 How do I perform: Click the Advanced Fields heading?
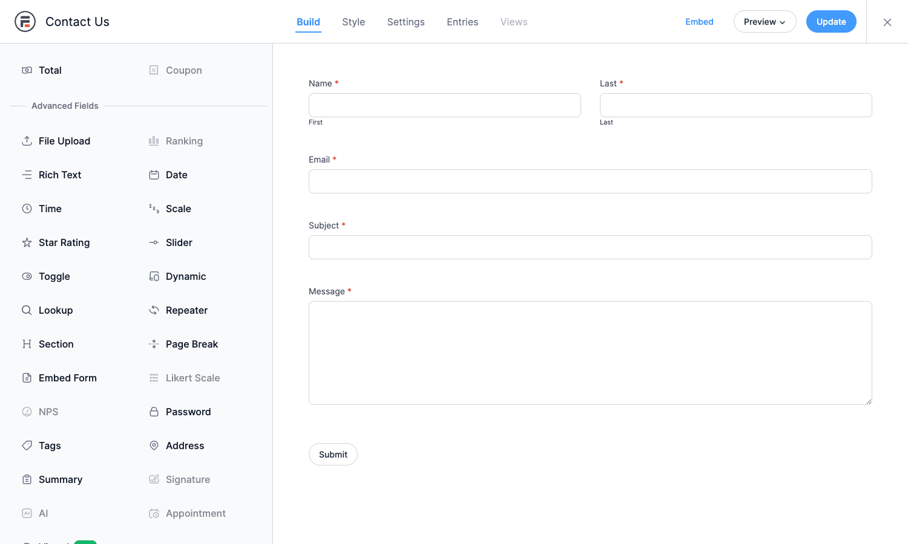click(65, 106)
